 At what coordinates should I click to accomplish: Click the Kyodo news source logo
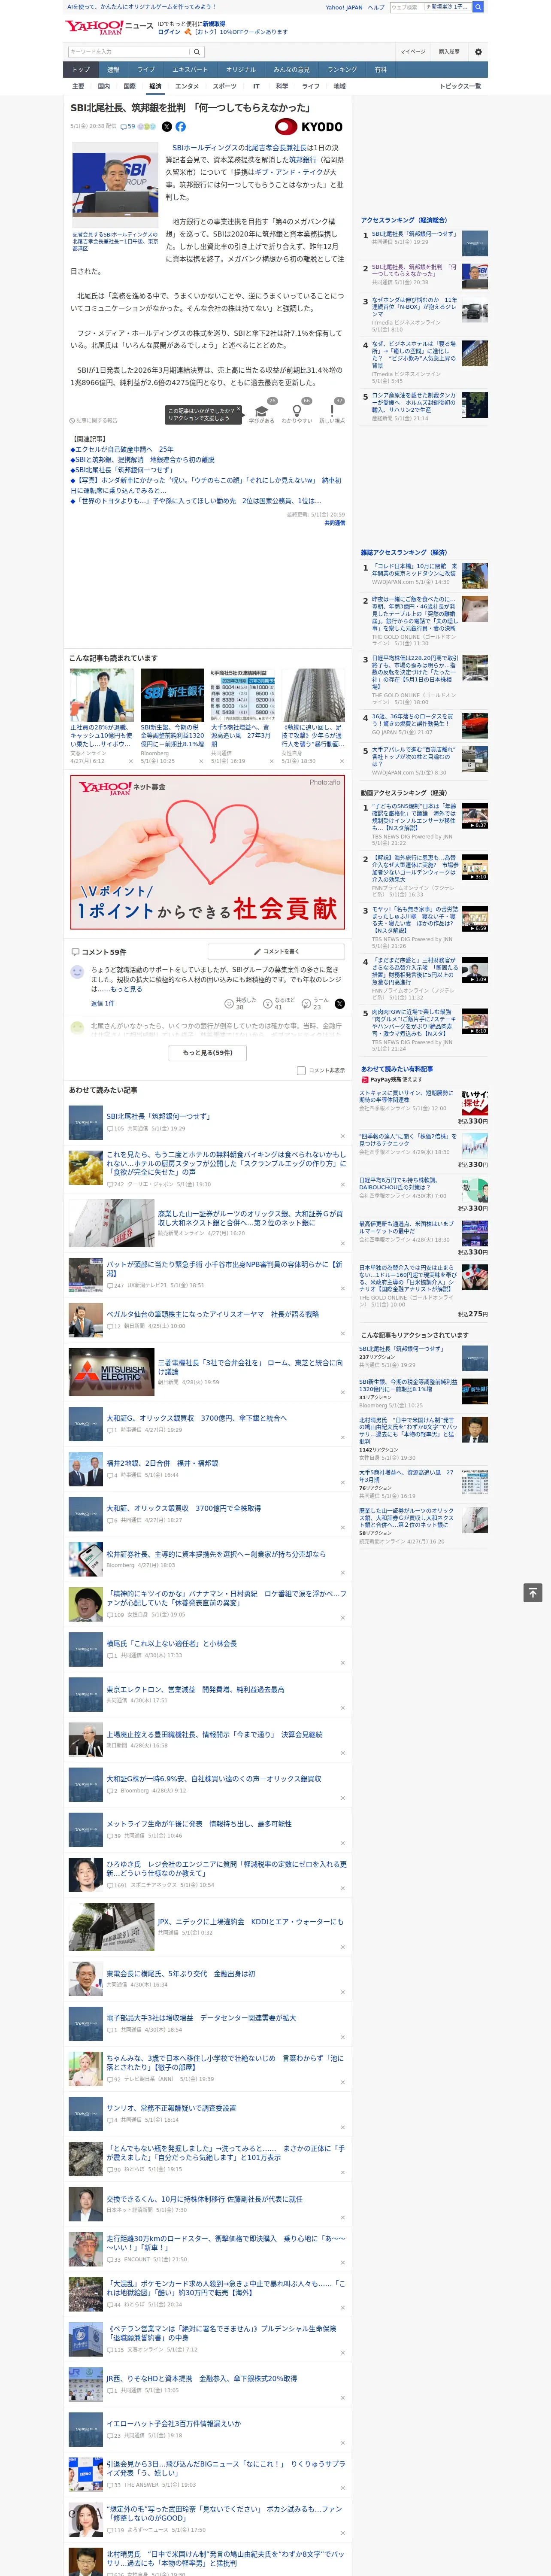tap(309, 127)
